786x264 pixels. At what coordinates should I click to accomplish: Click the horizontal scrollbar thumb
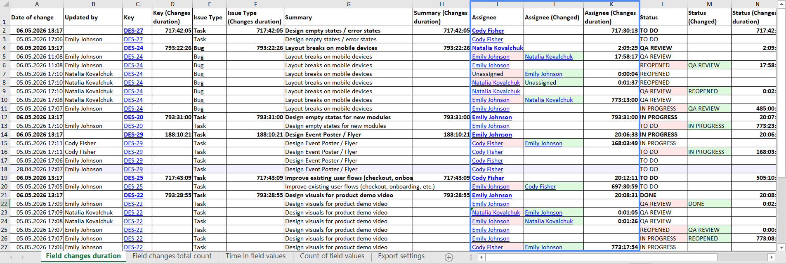(x=602, y=257)
